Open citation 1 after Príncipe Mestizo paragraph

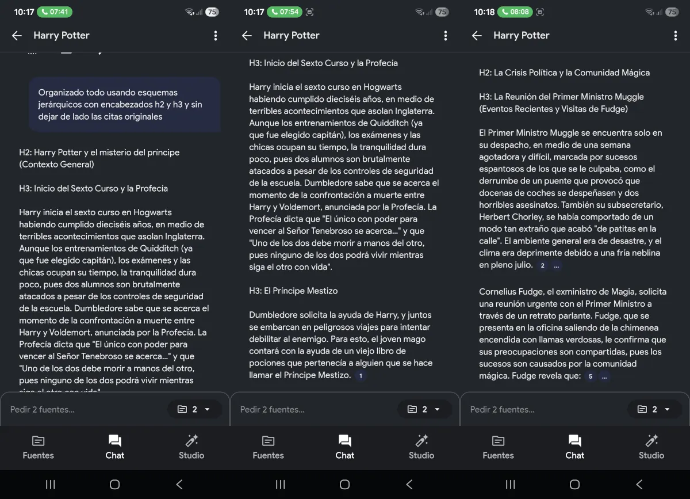click(361, 376)
